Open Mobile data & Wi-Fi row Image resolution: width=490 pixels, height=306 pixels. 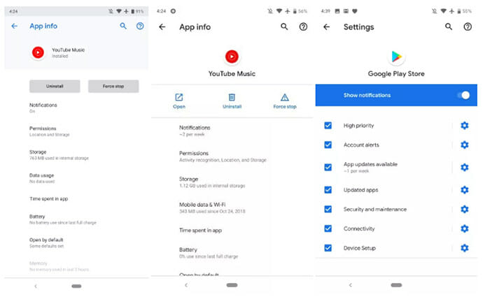[232, 207]
